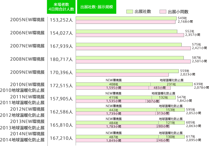This screenshot has width=209, height=146.
Task: Select the 2012地球温暖化防止展 row label
Action: tap(22, 115)
